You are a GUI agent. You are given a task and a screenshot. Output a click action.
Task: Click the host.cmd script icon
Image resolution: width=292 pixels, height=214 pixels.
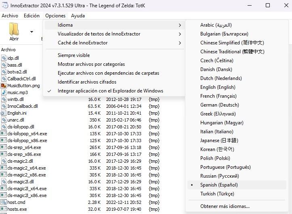click(x=4, y=202)
